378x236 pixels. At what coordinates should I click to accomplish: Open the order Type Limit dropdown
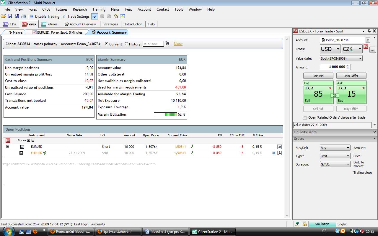coord(335,156)
